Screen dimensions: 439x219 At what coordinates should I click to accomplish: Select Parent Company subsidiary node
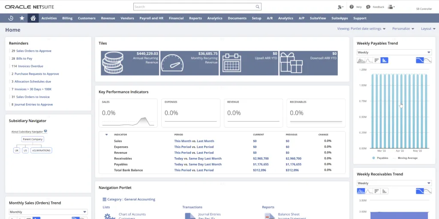[x=33, y=139]
